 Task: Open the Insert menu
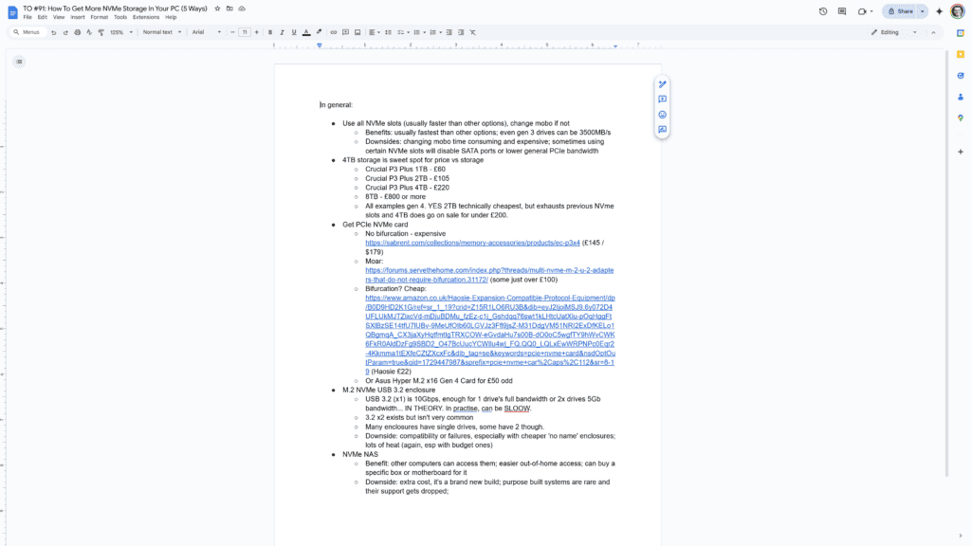[77, 17]
